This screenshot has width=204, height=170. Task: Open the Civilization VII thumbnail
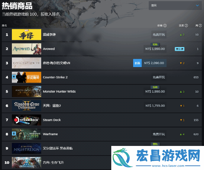tap(27, 63)
